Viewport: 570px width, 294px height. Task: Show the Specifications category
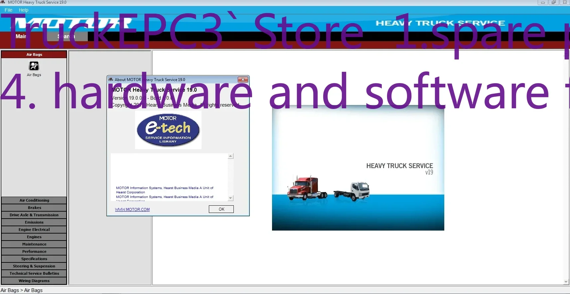[x=34, y=259]
